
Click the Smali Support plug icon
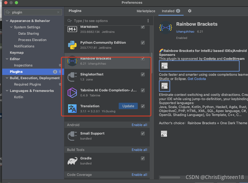(72, 136)
